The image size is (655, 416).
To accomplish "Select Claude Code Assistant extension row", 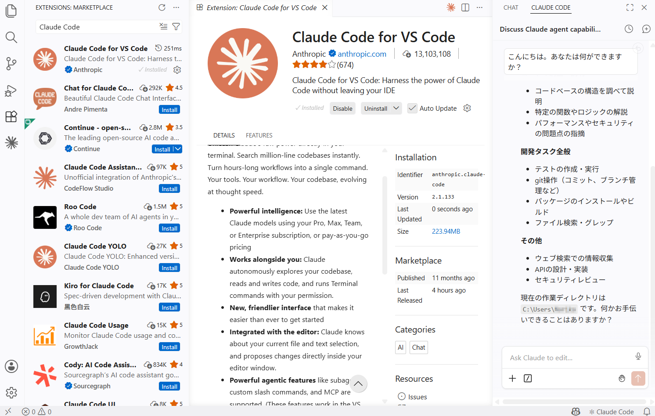I will pyautogui.click(x=108, y=178).
